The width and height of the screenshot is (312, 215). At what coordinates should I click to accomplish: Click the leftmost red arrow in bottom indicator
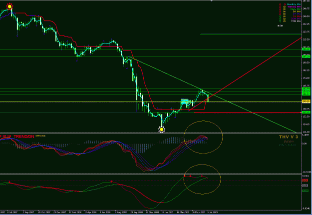click(x=9, y=181)
